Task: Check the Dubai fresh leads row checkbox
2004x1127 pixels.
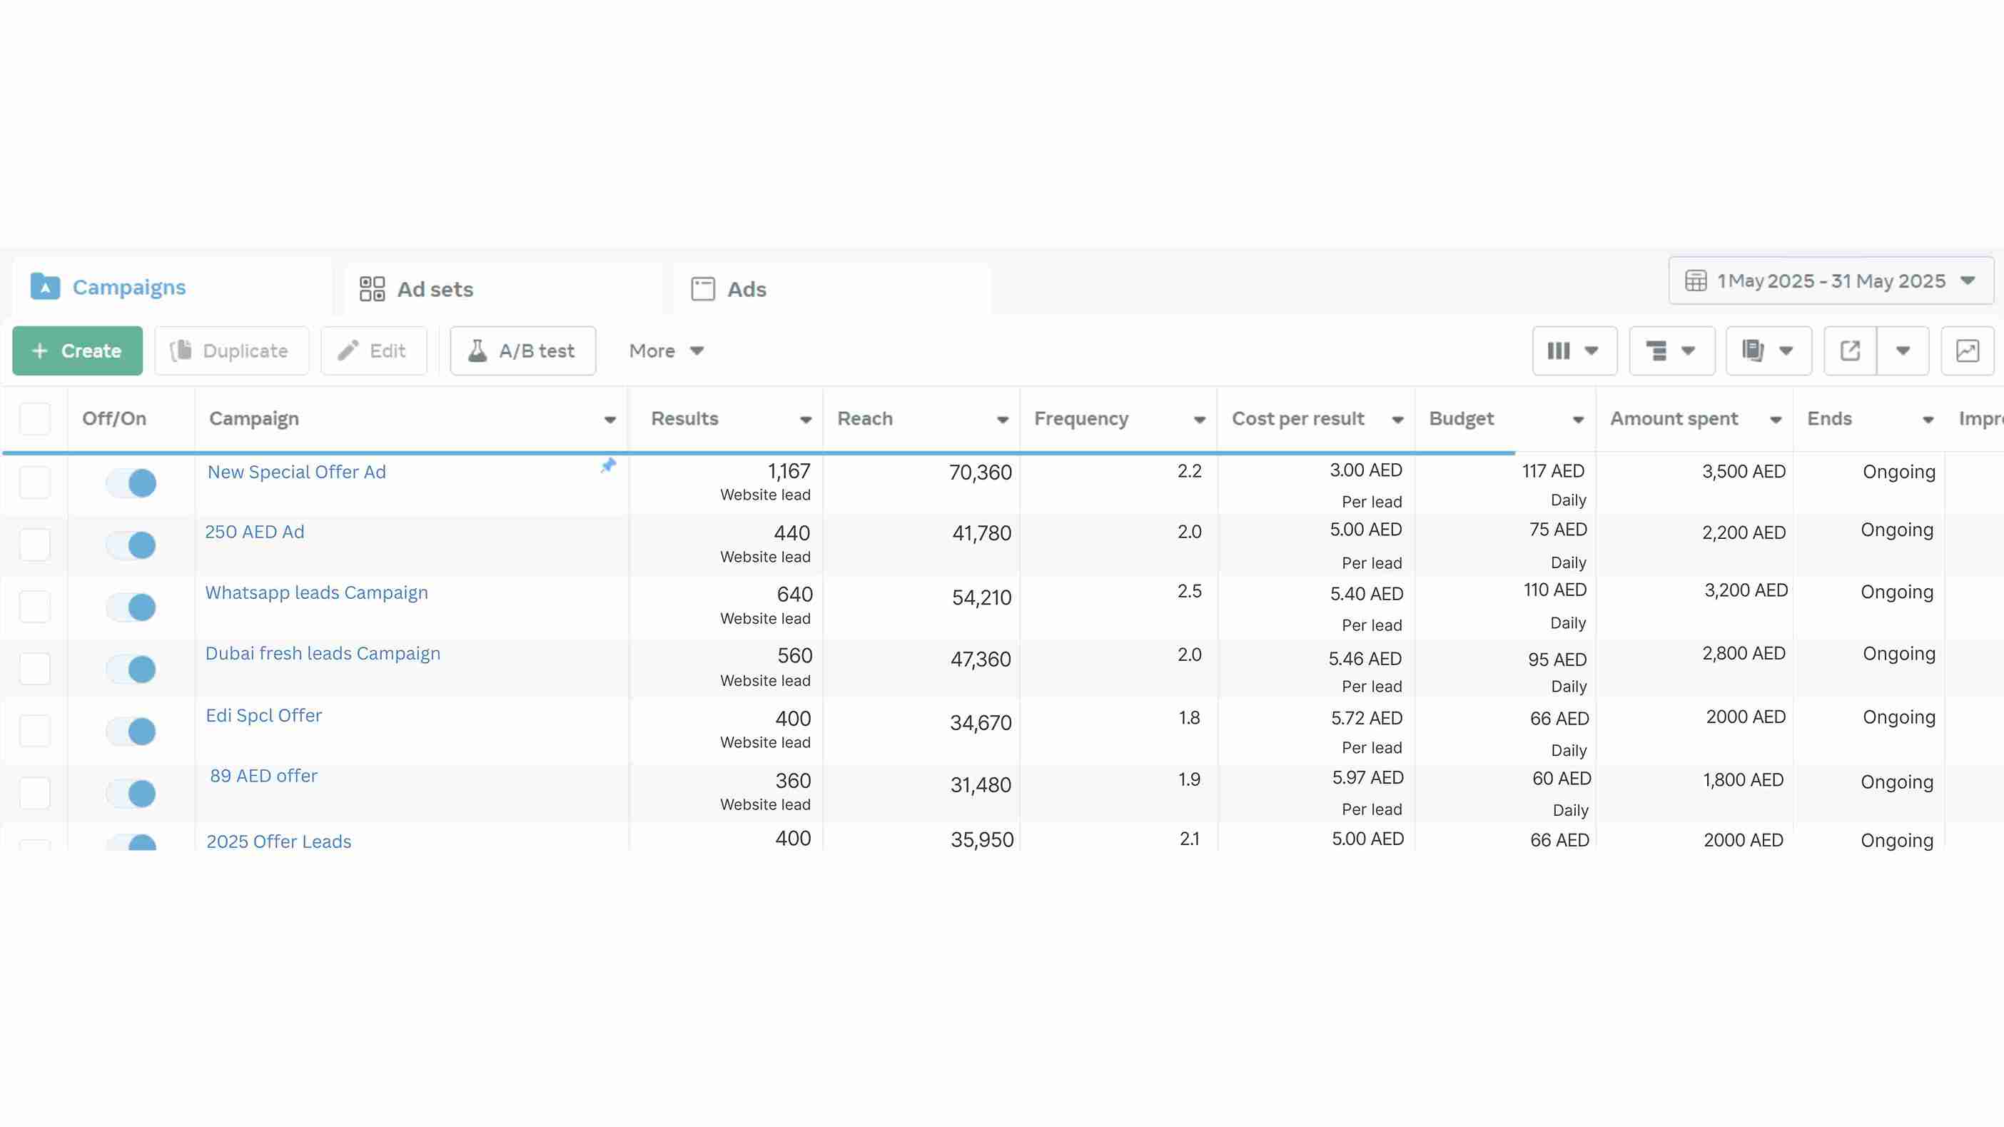Action: pyautogui.click(x=35, y=669)
